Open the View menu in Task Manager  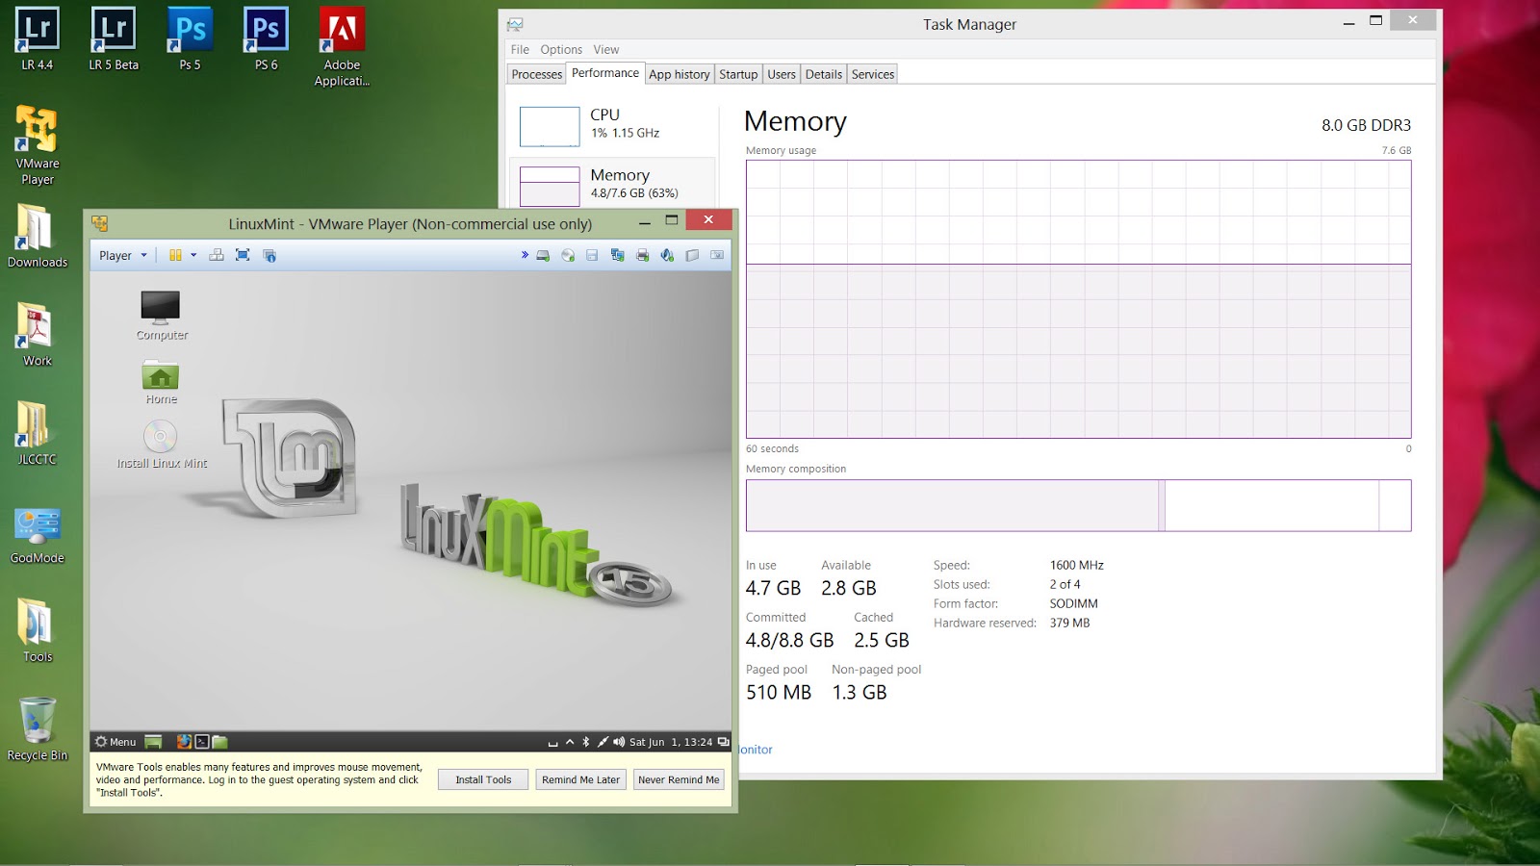(606, 49)
